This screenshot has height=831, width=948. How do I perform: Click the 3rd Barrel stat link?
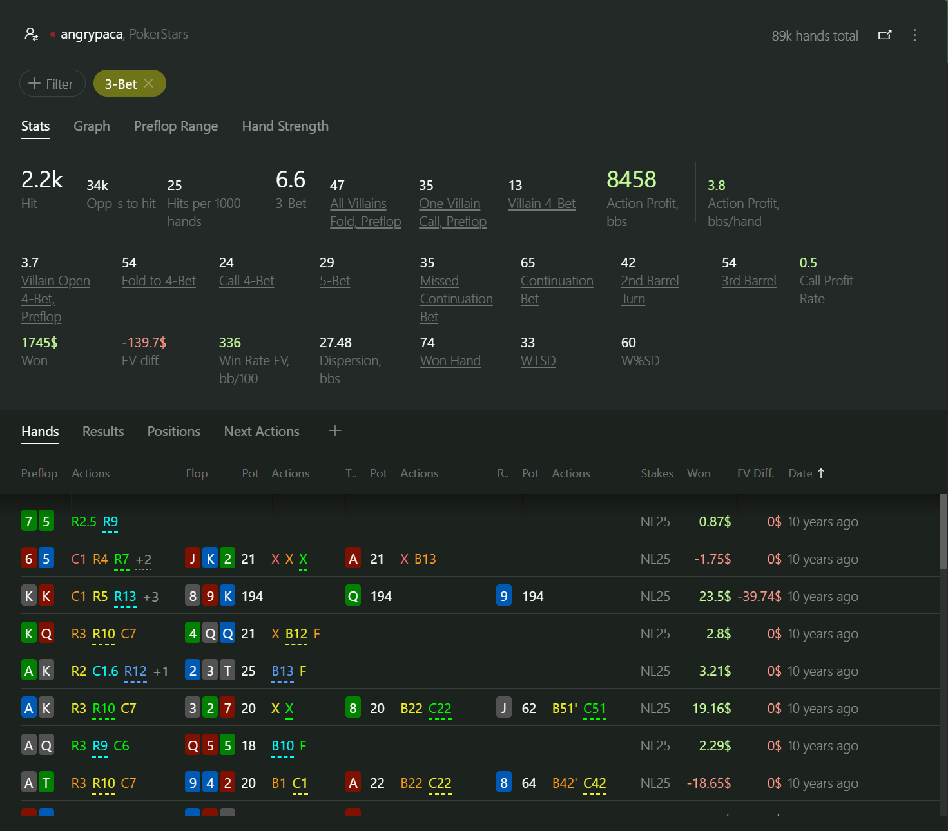pyautogui.click(x=749, y=281)
